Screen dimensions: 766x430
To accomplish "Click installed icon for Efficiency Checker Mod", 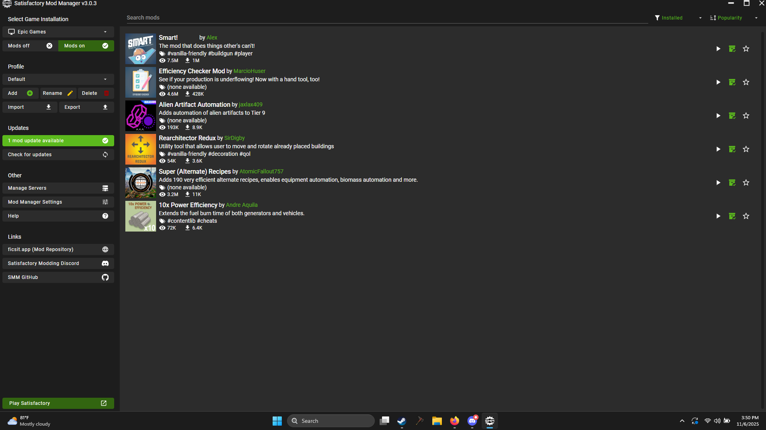I will 732,82.
